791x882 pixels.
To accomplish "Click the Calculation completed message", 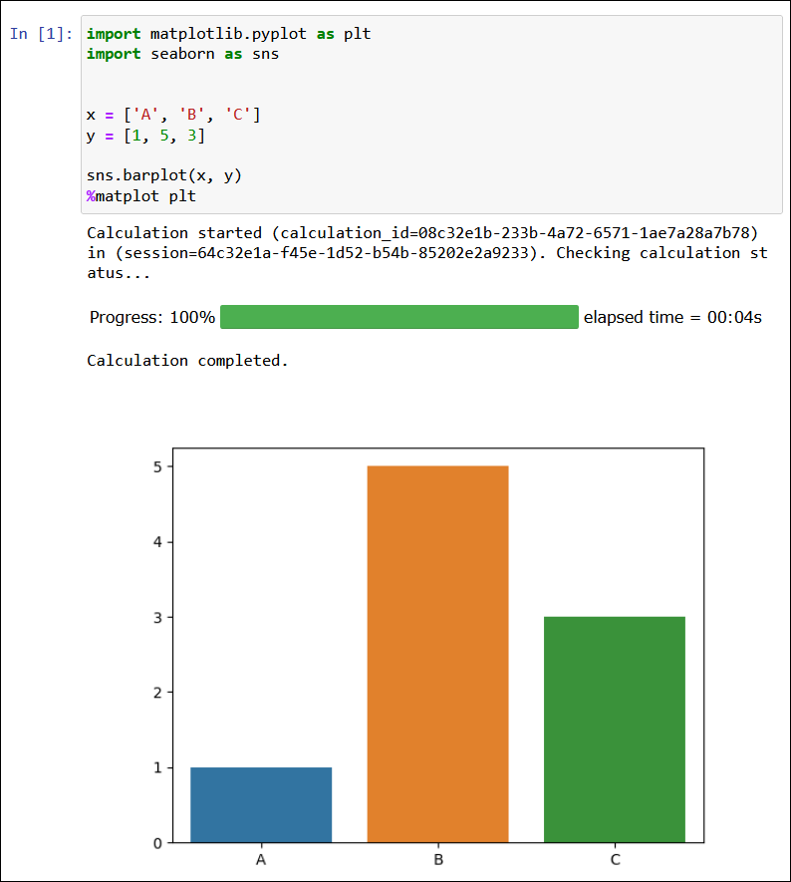I will 187,361.
